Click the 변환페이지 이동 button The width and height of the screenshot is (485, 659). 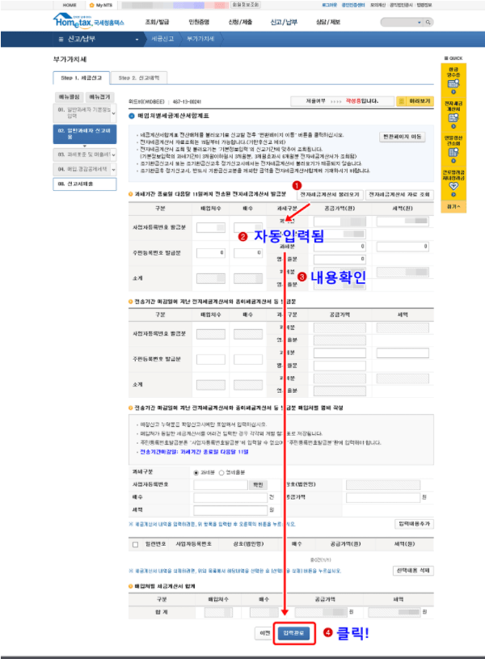(403, 137)
